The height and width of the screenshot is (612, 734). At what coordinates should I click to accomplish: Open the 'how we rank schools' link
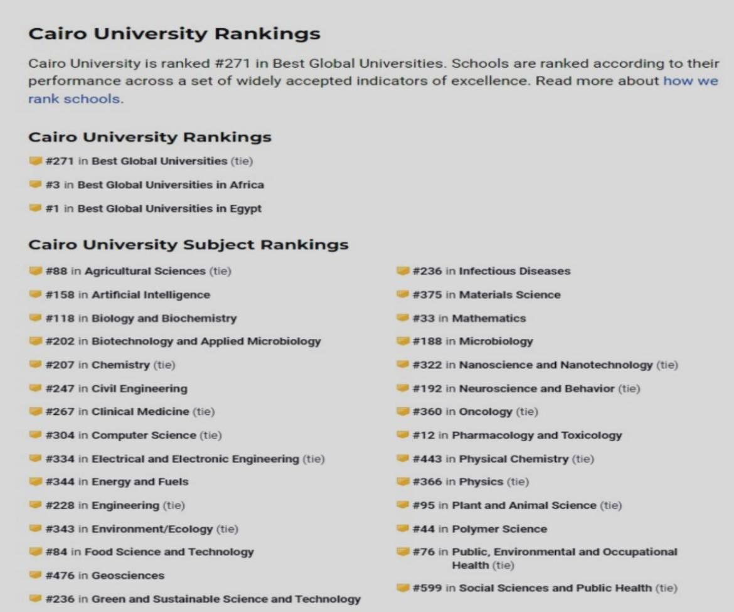[x=690, y=82]
